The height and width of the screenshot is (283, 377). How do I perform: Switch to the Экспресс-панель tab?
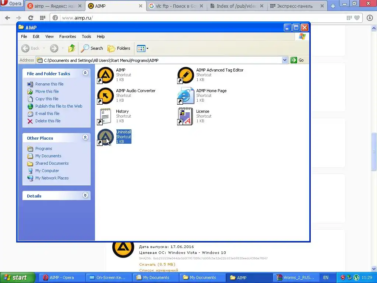pos(297,6)
